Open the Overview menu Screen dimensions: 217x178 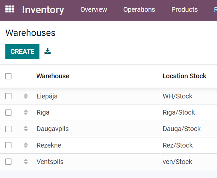(94, 9)
